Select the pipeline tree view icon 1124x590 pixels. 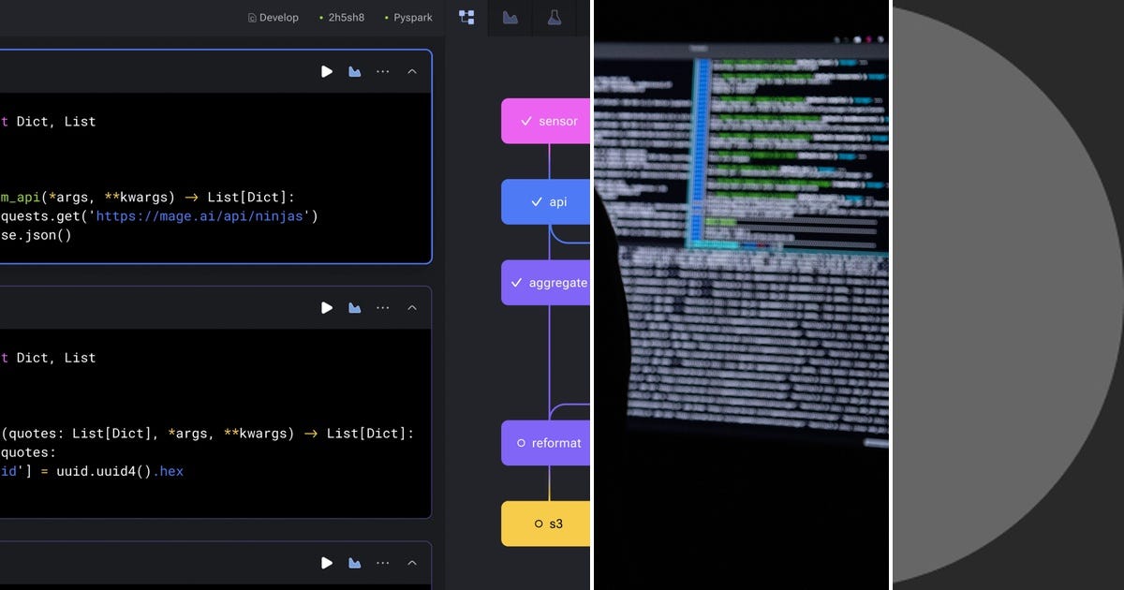[x=466, y=17]
